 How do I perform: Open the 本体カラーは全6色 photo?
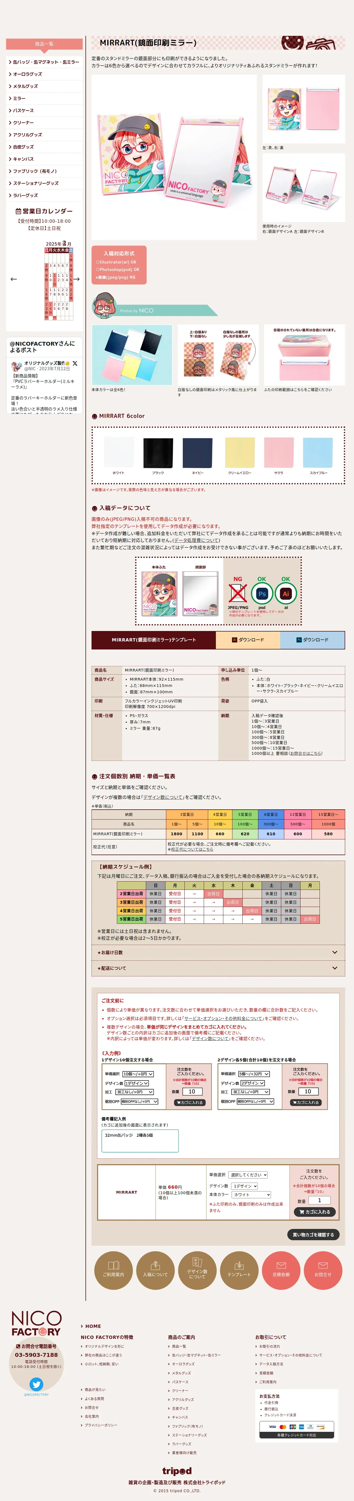132,355
